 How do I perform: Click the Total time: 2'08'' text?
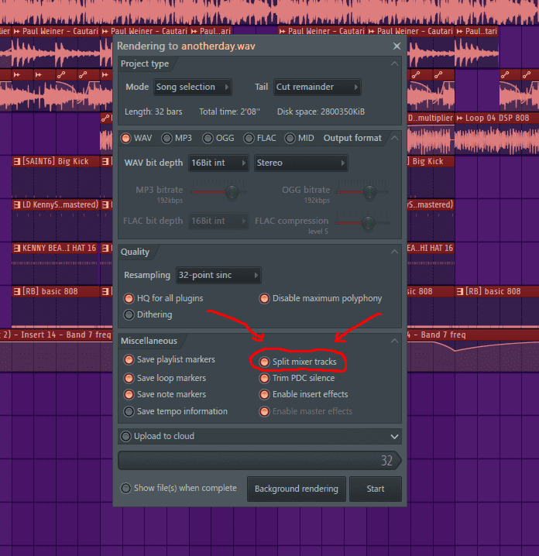pyautogui.click(x=229, y=112)
